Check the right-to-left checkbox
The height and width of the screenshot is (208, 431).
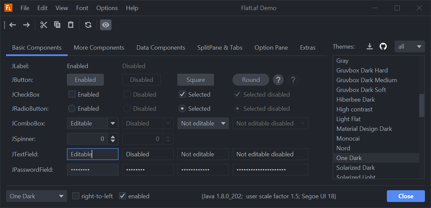76,196
